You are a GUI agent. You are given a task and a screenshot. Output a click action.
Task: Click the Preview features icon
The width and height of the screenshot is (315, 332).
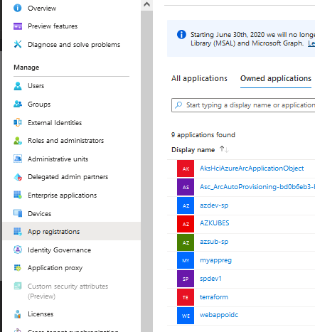[18, 26]
